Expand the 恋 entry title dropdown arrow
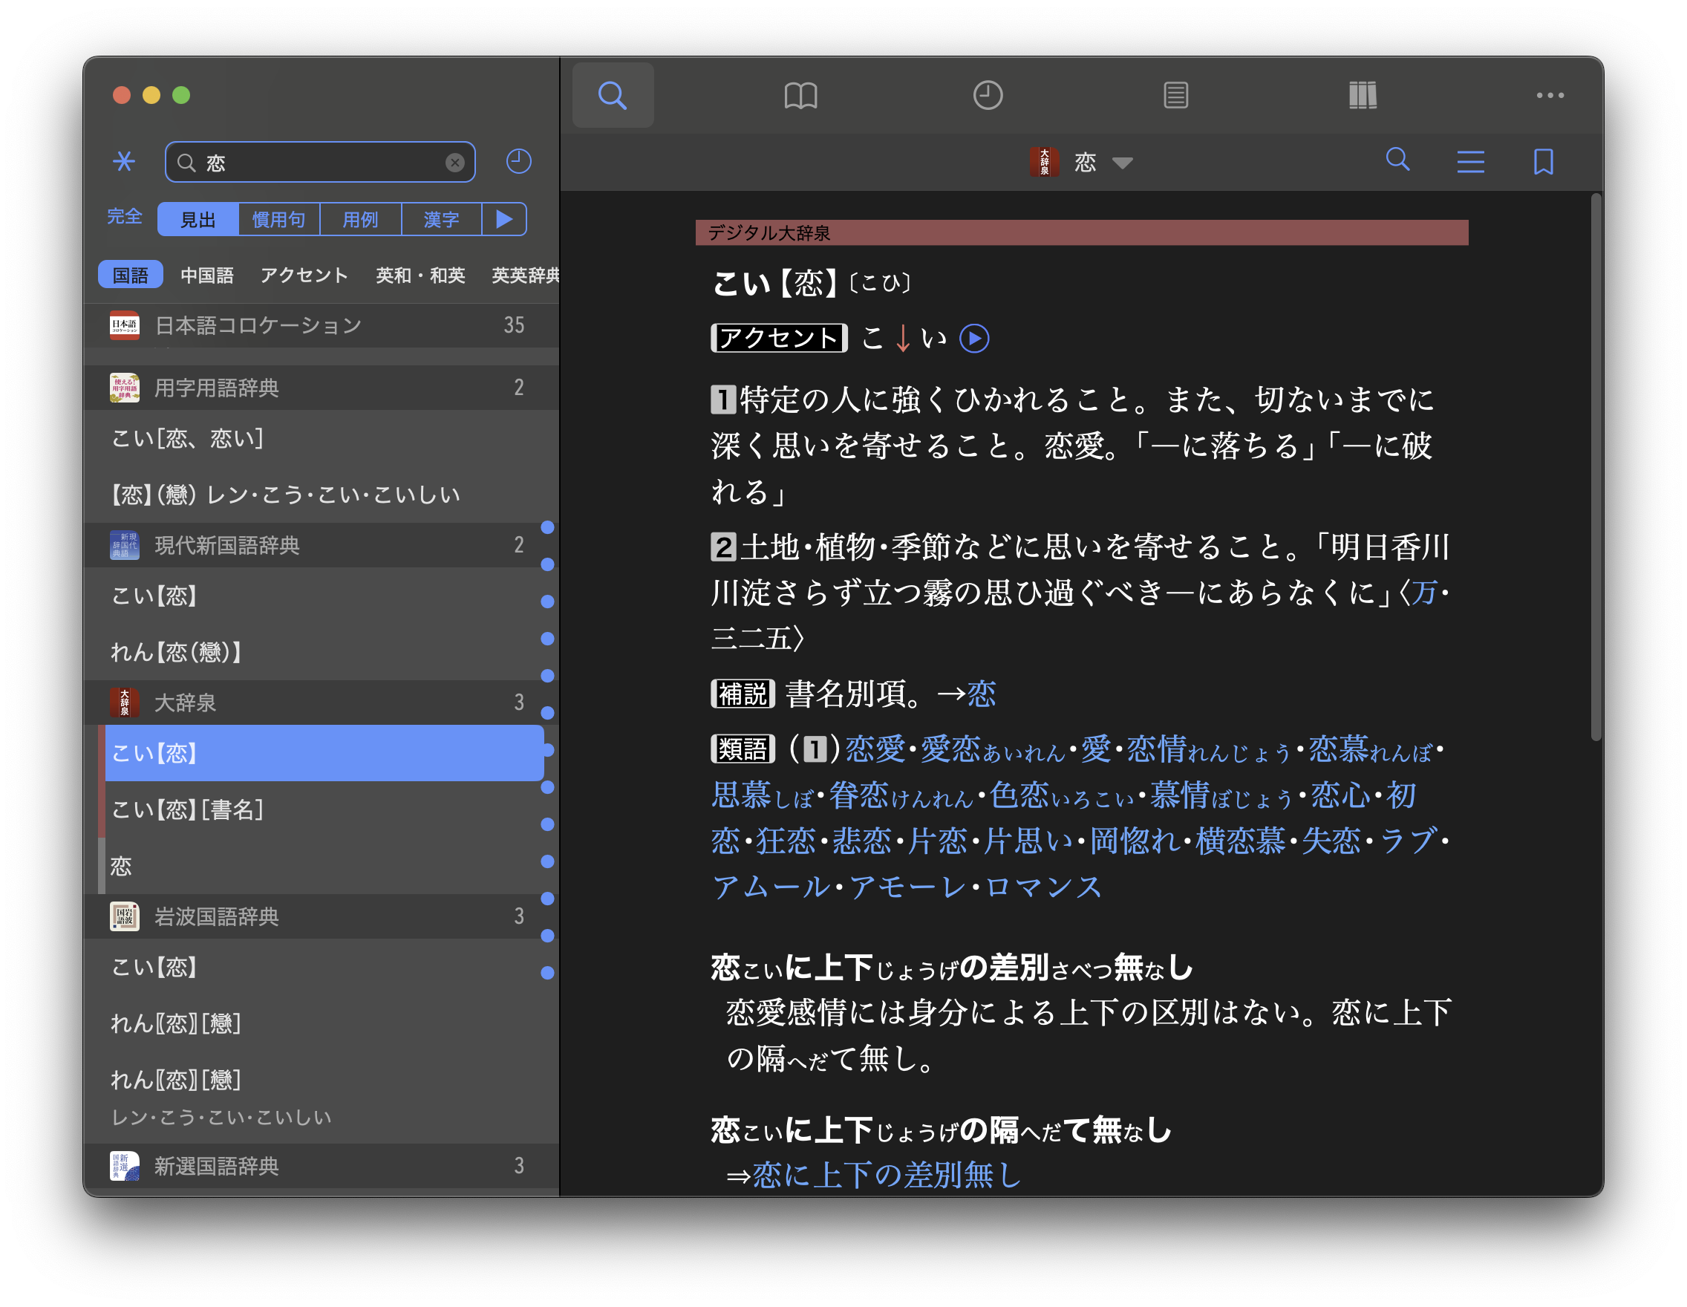Viewport: 1687px width, 1307px height. (x=1123, y=162)
